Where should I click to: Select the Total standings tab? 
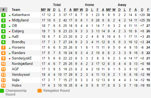coord(57,5)
